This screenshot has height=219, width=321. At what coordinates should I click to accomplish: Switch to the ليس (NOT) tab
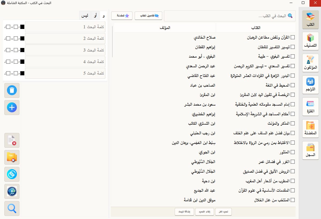[85, 16]
